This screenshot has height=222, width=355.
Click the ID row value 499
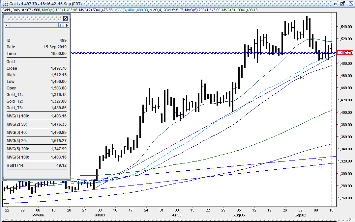coord(63,40)
